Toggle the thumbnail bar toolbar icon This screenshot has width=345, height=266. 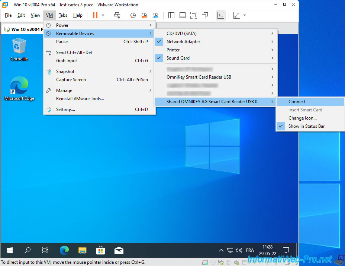pos(183,15)
